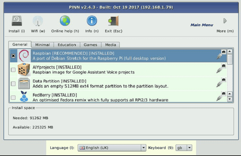Switch to the Minimal tab

(x=42, y=45)
